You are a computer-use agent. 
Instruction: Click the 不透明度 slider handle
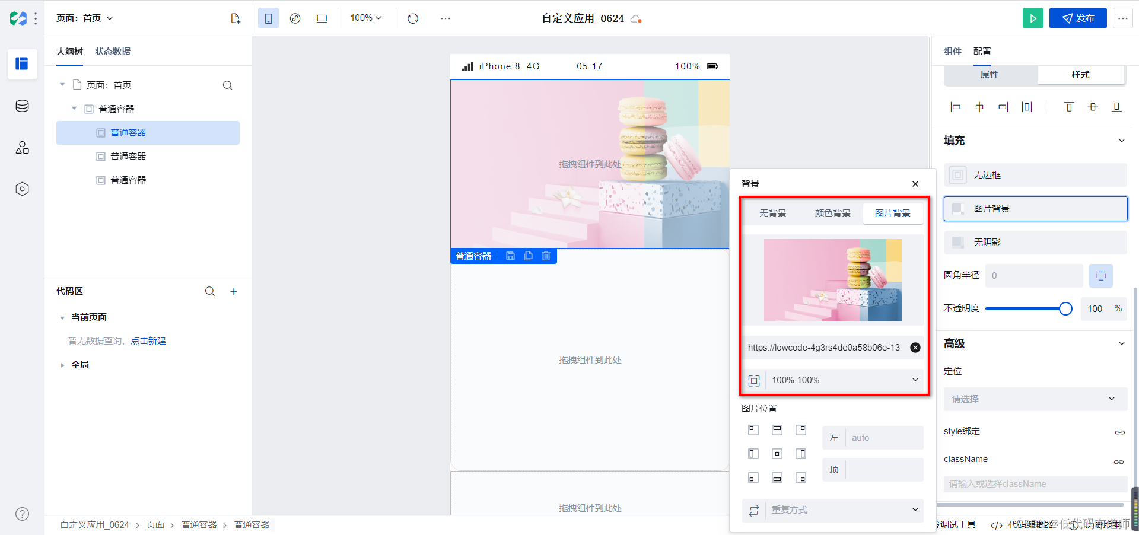pyautogui.click(x=1065, y=309)
